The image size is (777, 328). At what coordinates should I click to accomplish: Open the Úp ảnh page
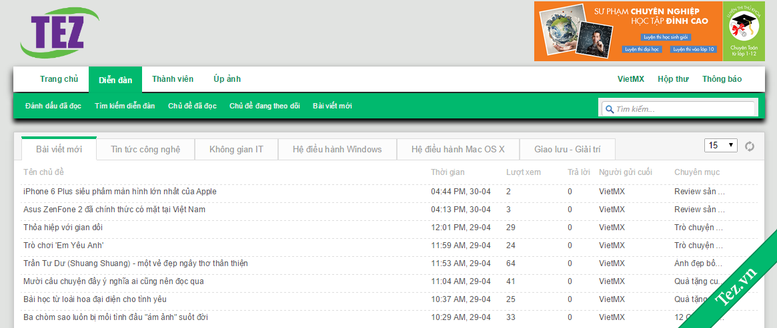pyautogui.click(x=227, y=79)
